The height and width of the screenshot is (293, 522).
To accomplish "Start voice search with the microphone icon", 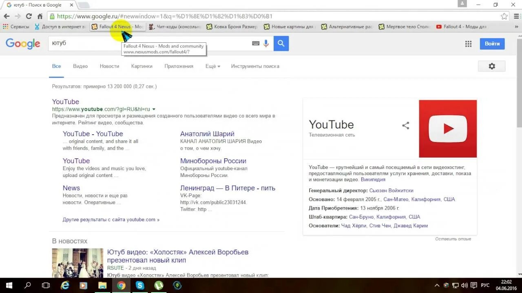I will tap(266, 44).
